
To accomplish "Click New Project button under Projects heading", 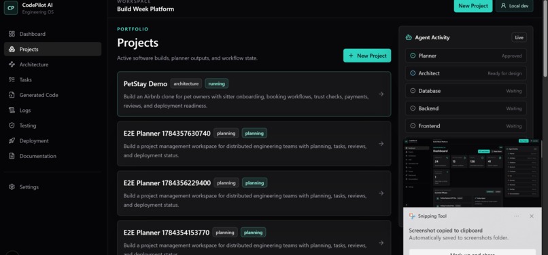I will pyautogui.click(x=367, y=56).
